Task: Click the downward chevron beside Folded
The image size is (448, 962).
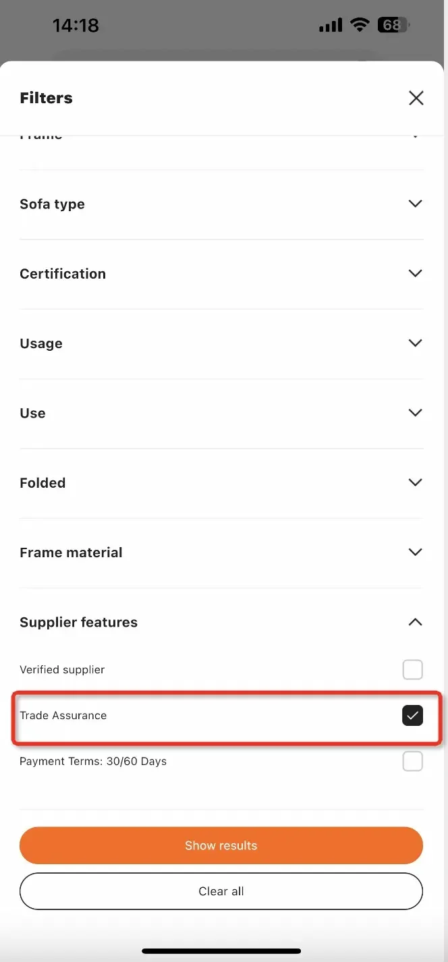Action: [x=415, y=482]
